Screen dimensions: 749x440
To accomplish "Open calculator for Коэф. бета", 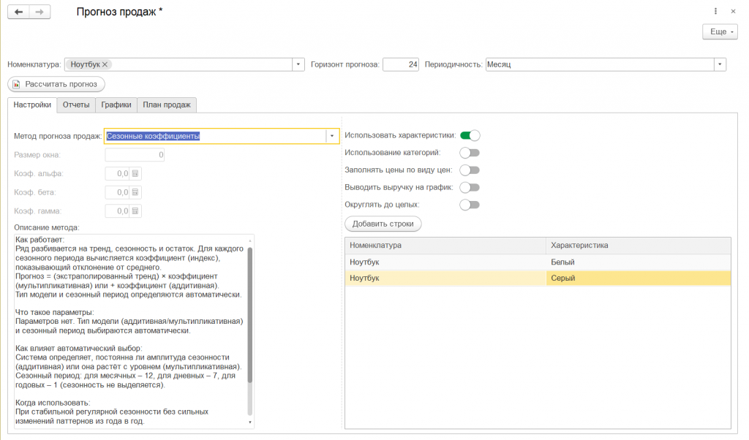I will tap(135, 192).
